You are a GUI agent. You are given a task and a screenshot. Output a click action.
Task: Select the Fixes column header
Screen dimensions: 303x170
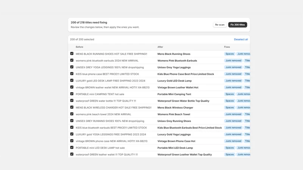(227, 47)
